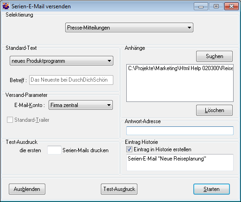Click the history text Serien-E-Mail Neue Reiseplanung
The height and width of the screenshot is (202, 241).
[167, 159]
